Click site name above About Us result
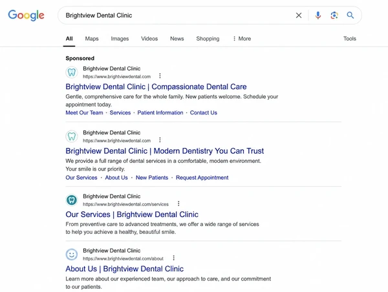 (x=112, y=251)
